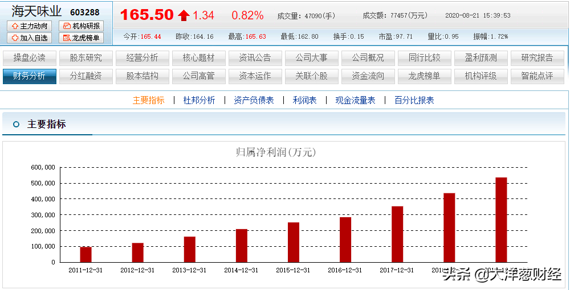Click chart title 归属净利润(万元)

click(x=276, y=152)
